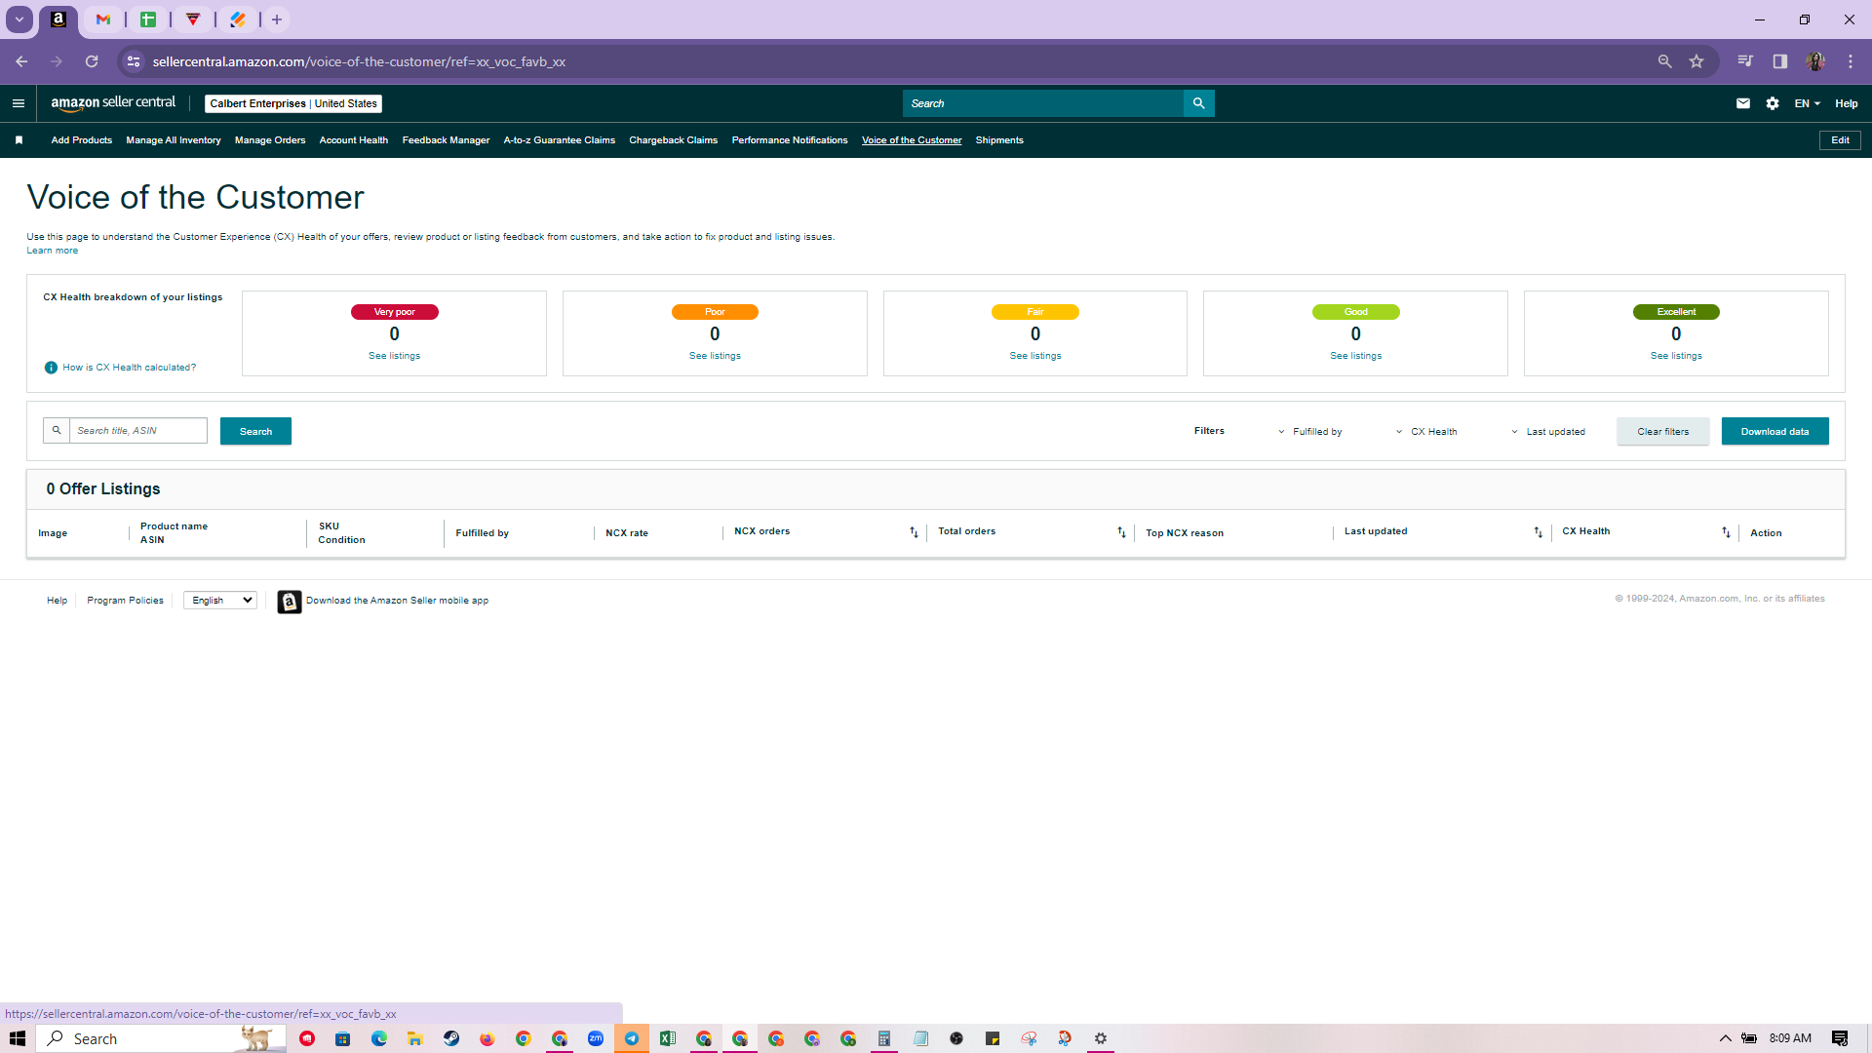See listings under Excellent
This screenshot has width=1872, height=1053.
(x=1676, y=356)
